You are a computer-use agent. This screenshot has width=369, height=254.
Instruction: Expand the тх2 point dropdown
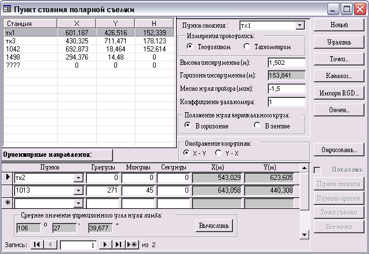click(x=78, y=178)
